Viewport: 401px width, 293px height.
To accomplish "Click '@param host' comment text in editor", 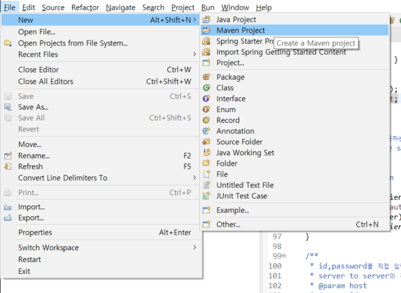I will [x=343, y=286].
